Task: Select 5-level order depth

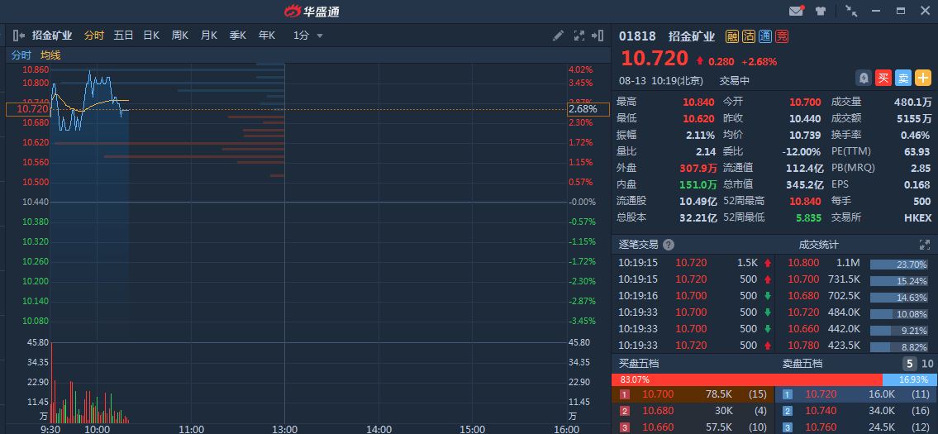Action: coord(909,364)
